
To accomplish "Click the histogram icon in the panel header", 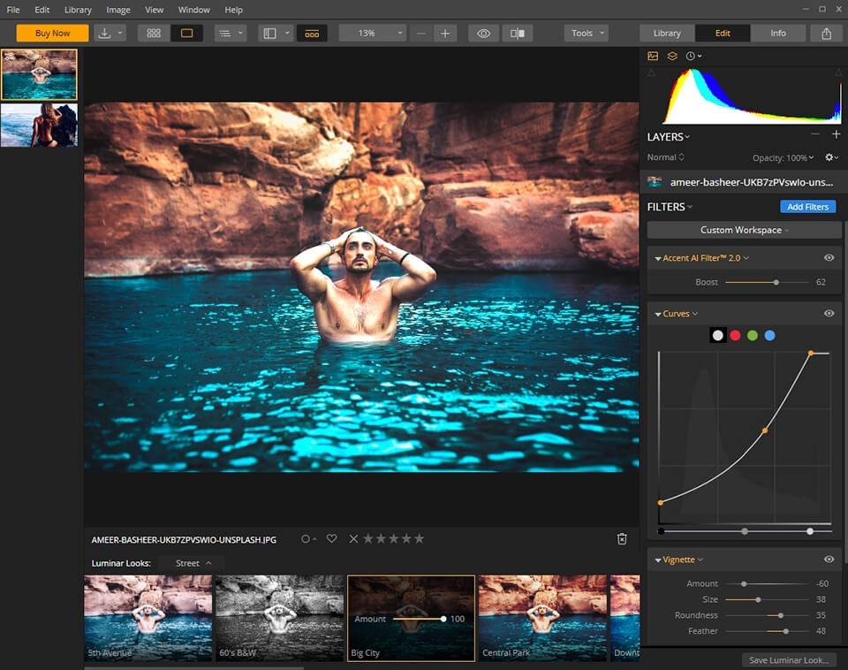I will coord(653,56).
